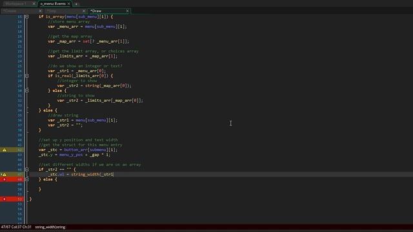Close the Draw event tab

128,11
